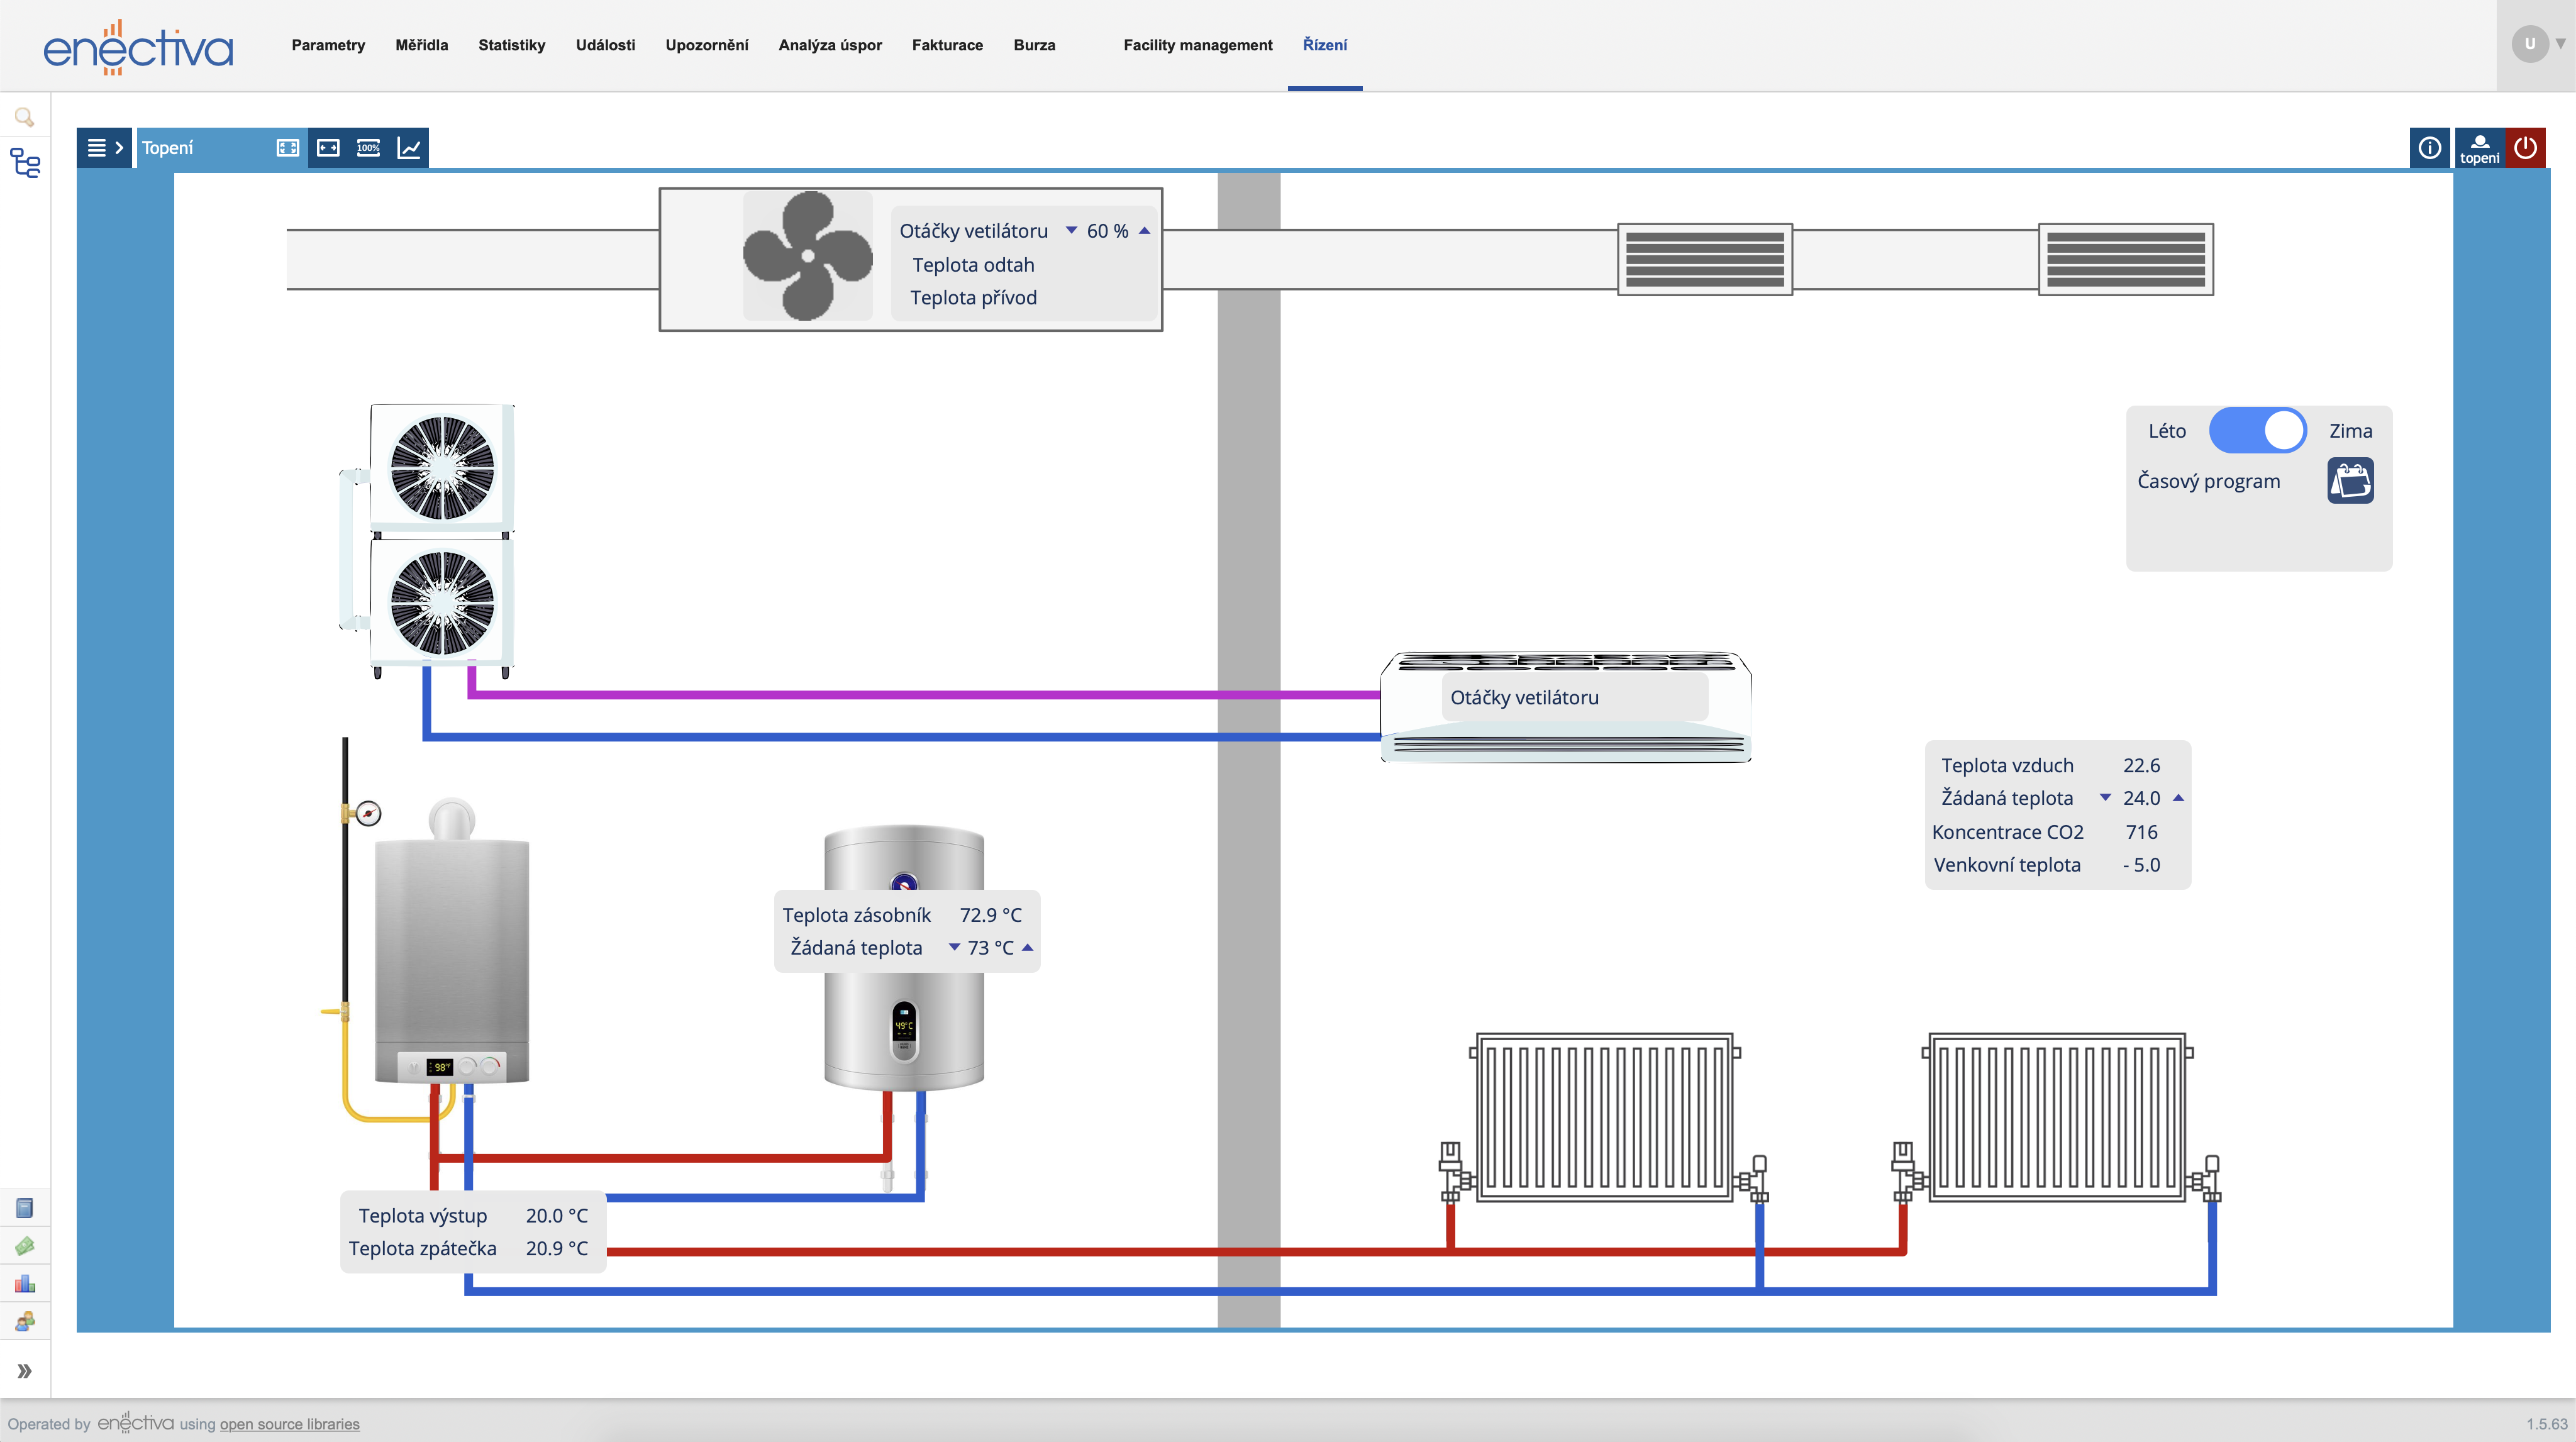2576x1442 pixels.
Task: Increase fan speed above 60 %
Action: 1145,231
